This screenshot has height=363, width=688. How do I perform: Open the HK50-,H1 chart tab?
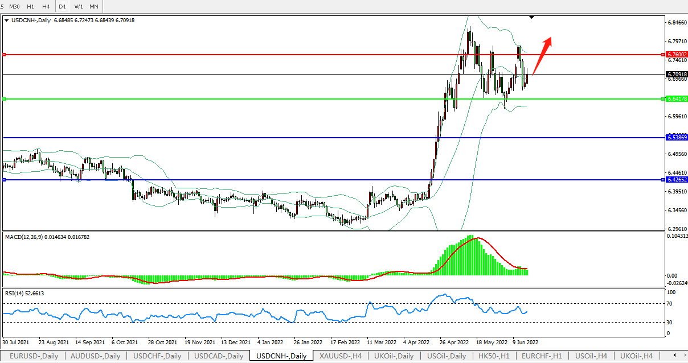493,356
